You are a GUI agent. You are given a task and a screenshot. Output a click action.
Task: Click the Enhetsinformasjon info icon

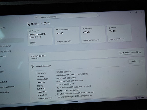(32, 66)
